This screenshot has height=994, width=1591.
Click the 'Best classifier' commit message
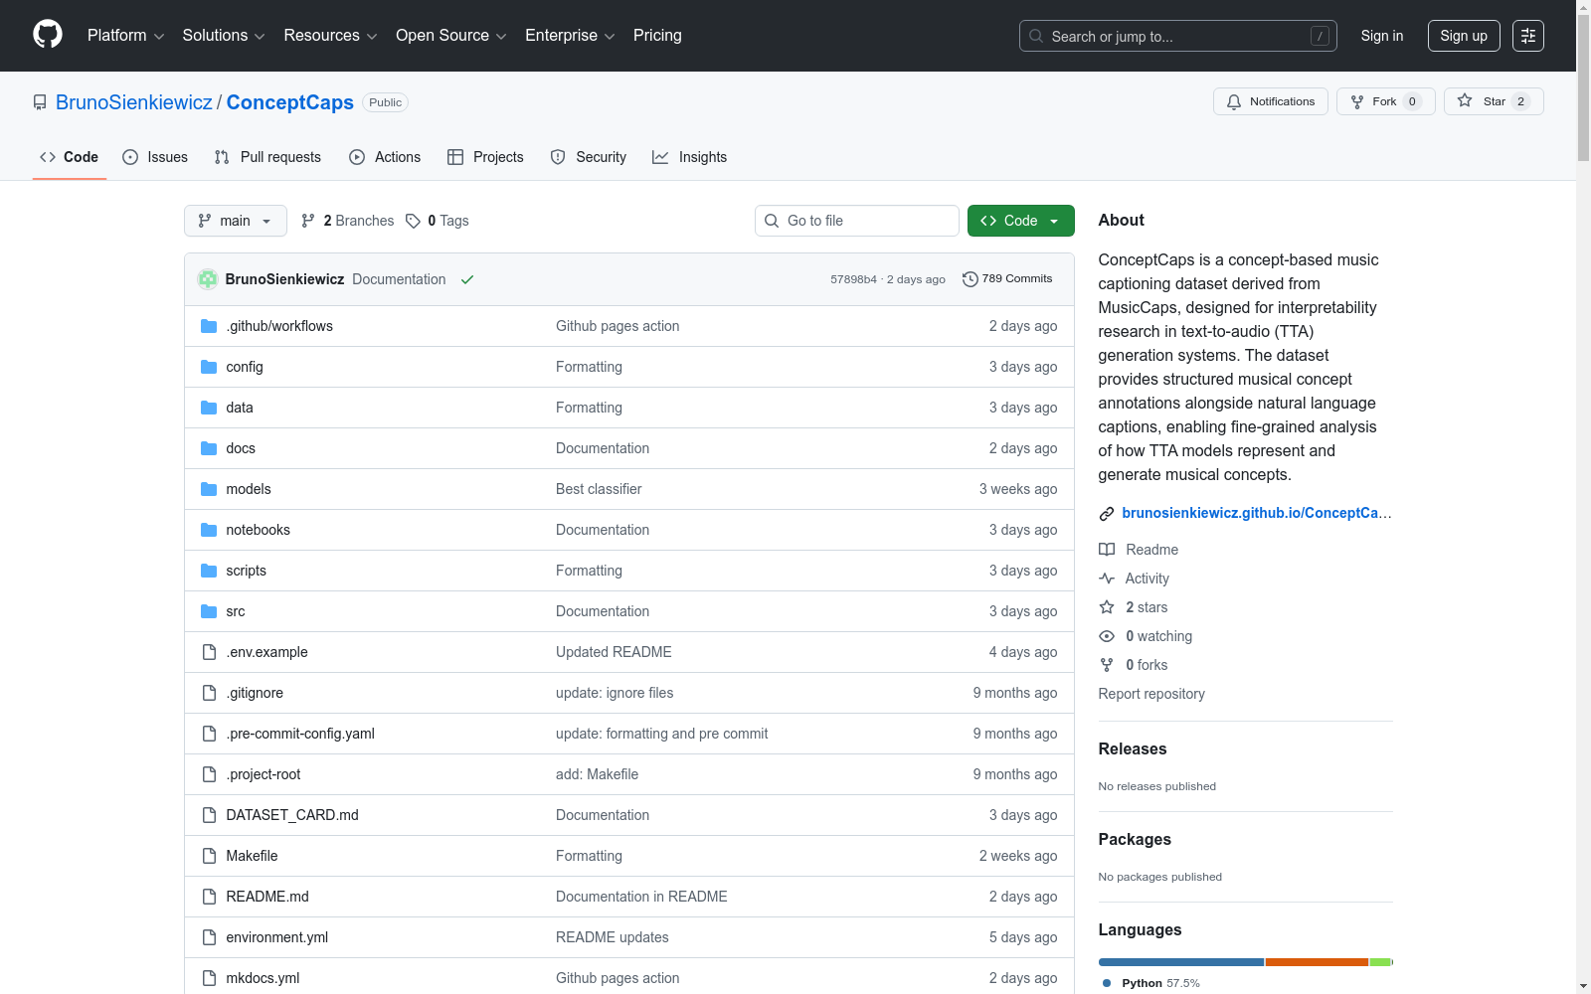coord(599,489)
